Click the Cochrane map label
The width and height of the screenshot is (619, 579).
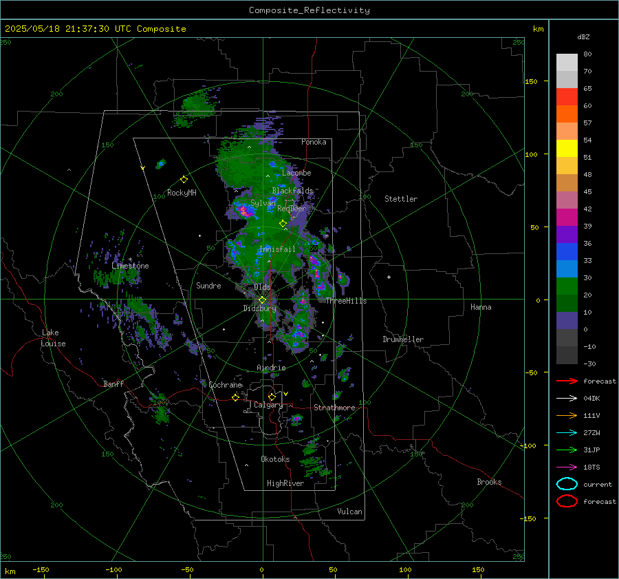coord(225,385)
